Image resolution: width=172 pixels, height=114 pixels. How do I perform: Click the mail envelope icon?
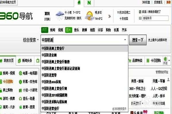(140, 18)
